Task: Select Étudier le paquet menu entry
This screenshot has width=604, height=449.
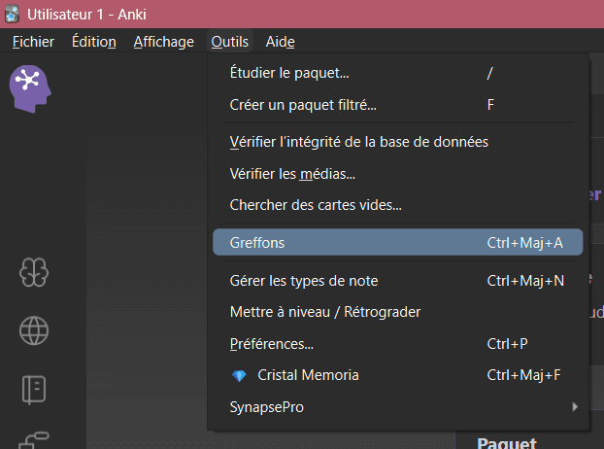Action: click(x=398, y=73)
